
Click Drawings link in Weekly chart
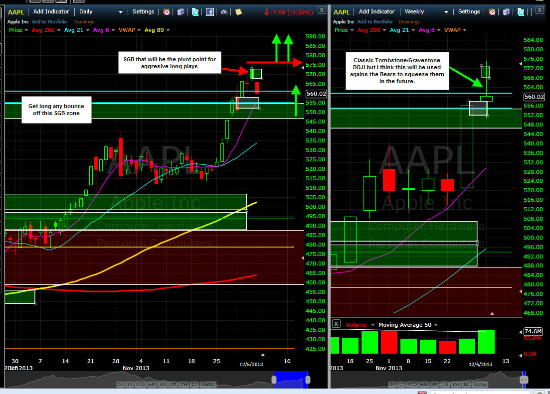click(x=409, y=22)
